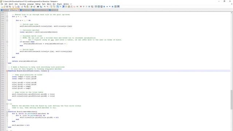This screenshot has height=131, width=233.
Task: Create a new document with New icon
Action: pos(1,7)
